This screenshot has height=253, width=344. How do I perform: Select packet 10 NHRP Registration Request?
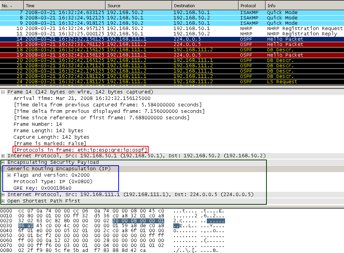tap(171, 28)
